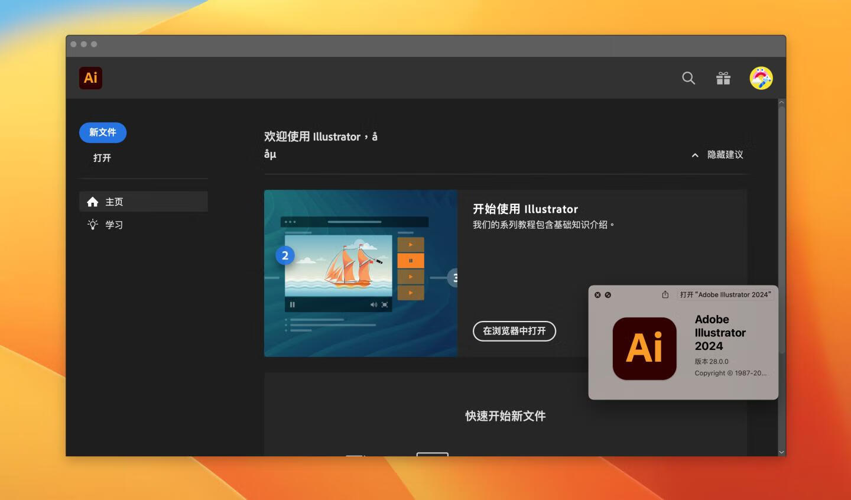Click the 开始使用 Illustrator heading
The image size is (851, 500).
pyautogui.click(x=525, y=209)
